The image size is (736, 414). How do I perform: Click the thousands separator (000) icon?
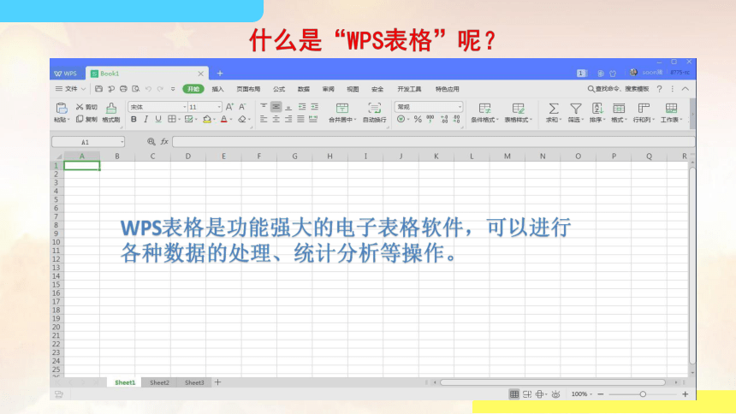[430, 119]
